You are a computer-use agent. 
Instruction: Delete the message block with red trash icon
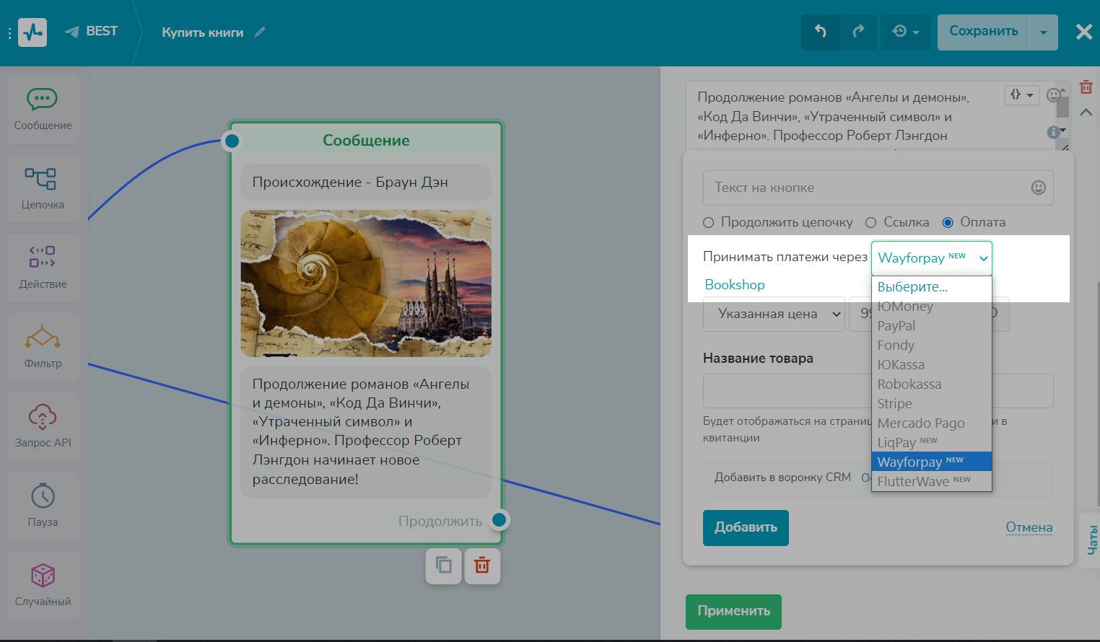482,566
